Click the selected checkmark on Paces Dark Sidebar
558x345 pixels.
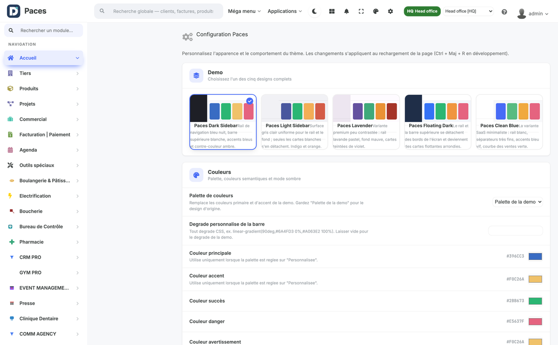(x=250, y=101)
